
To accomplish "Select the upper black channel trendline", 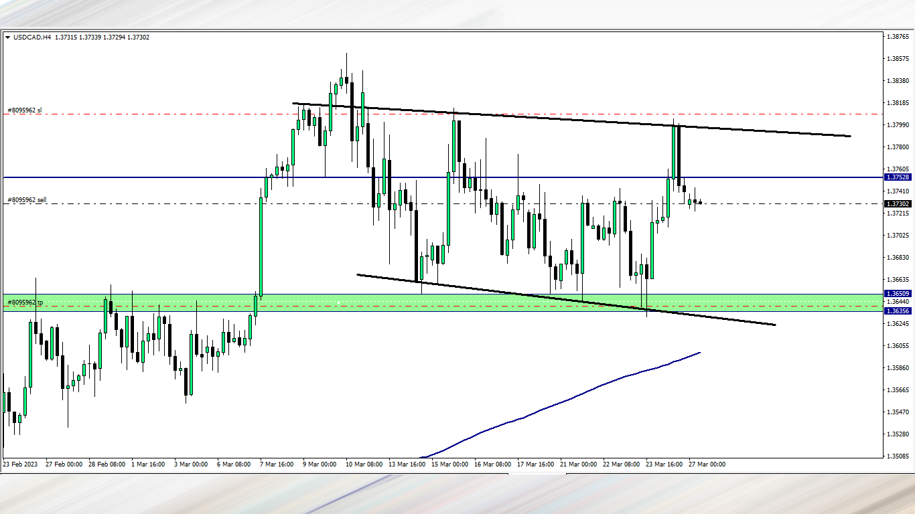I will click(571, 120).
